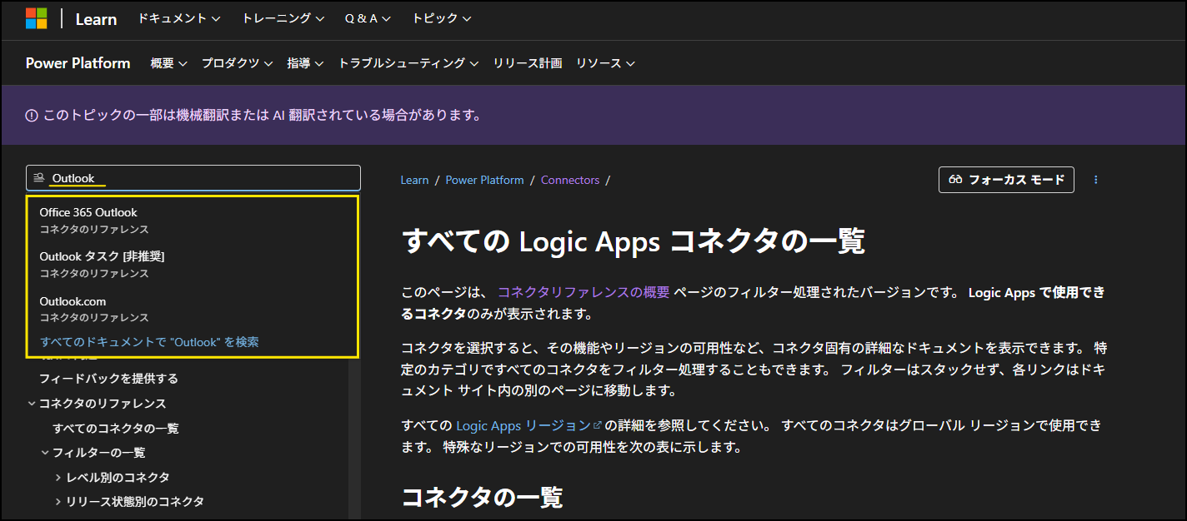Click the more options vertical dots icon
The image size is (1187, 521).
click(1095, 180)
